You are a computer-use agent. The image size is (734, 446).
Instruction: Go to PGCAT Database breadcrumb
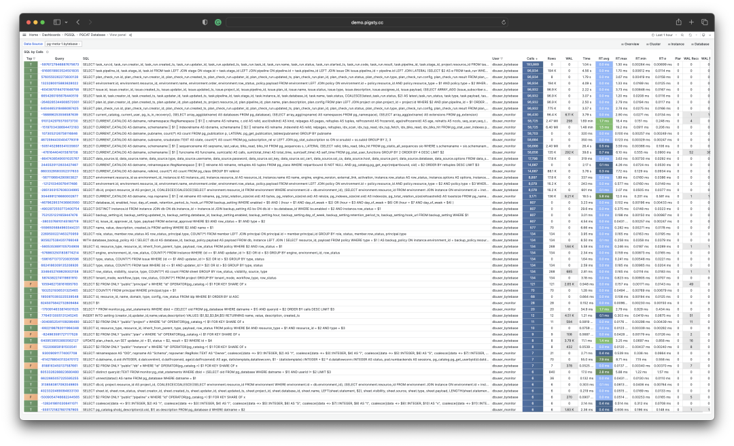pyautogui.click(x=94, y=33)
